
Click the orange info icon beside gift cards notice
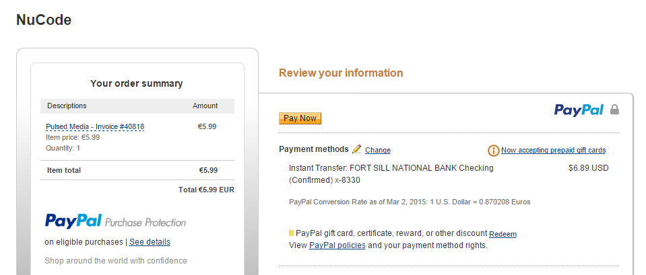[493, 151]
